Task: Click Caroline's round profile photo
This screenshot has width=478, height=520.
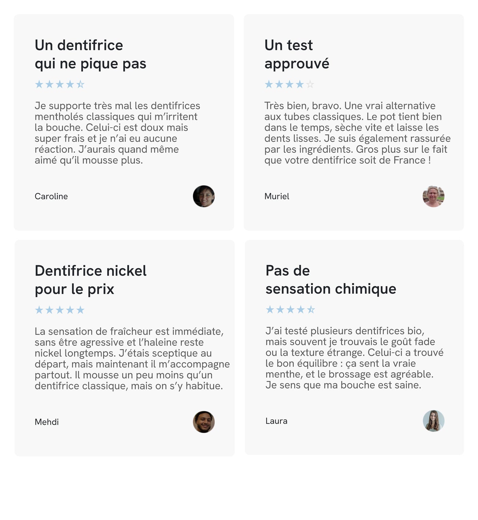Action: tap(204, 196)
